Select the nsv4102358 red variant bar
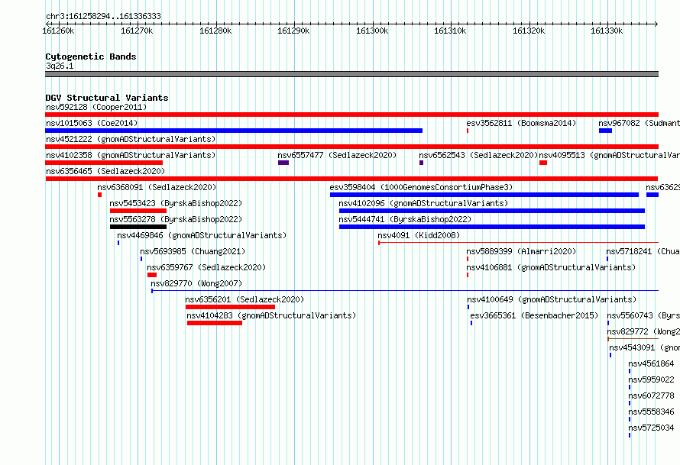This screenshot has width=680, height=465. (104, 163)
